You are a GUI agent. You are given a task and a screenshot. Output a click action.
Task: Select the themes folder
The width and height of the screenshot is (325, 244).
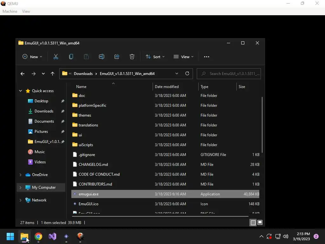point(85,115)
